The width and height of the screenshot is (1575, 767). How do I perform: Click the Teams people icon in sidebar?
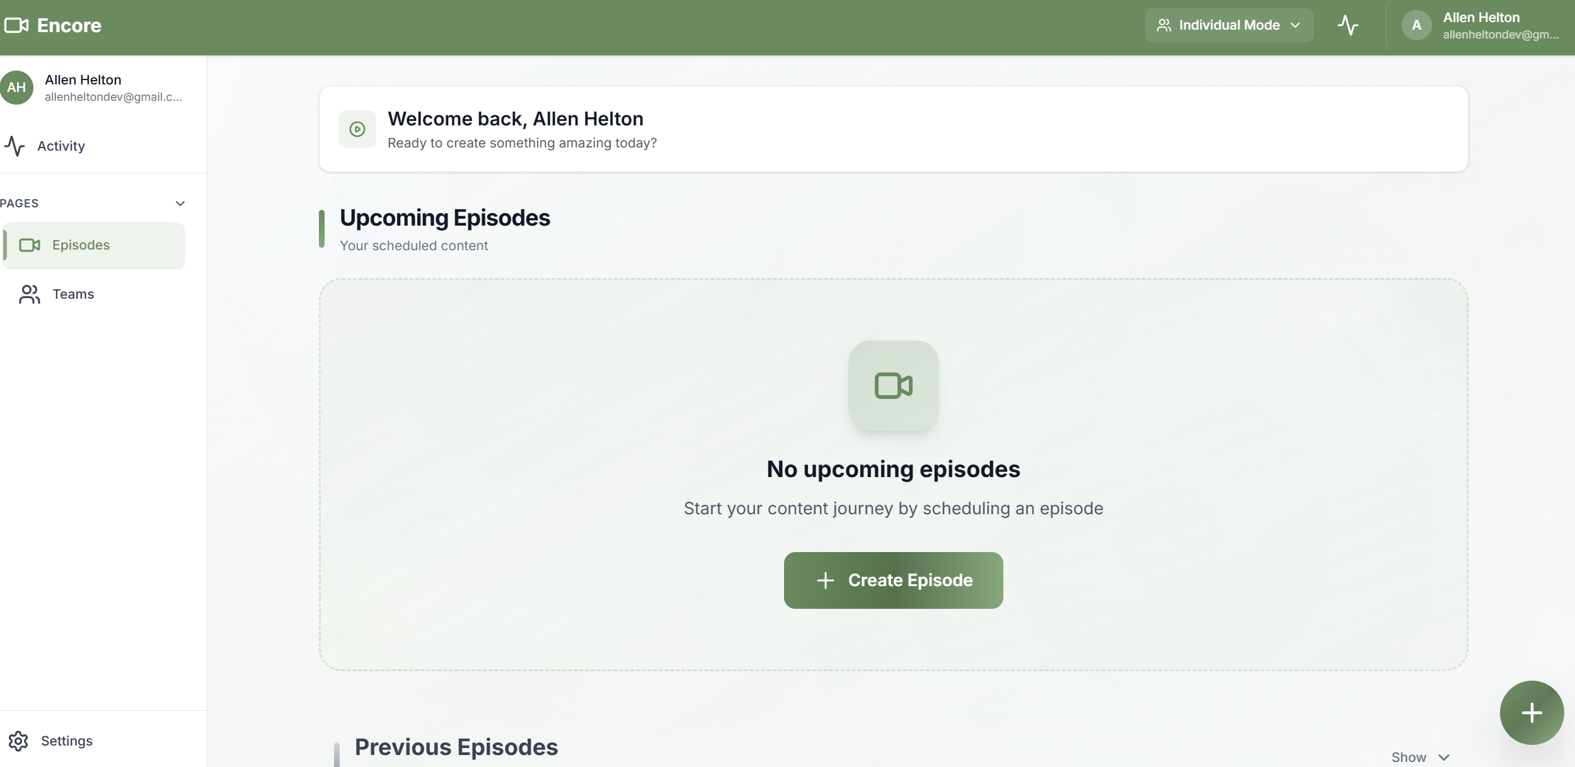[x=30, y=294]
